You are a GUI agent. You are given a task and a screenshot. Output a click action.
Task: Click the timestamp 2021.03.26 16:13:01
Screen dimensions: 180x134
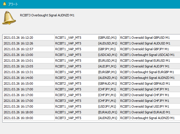18,61
